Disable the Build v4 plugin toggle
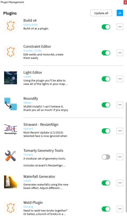Image resolution: width=127 pixels, height=218 pixels. pos(106,27)
